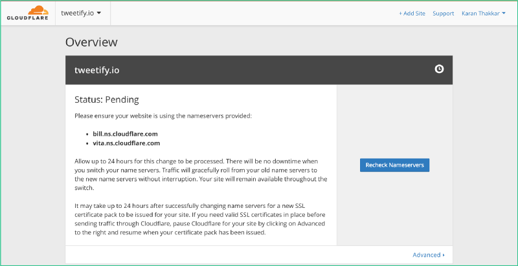Expand the Advanced options section

pyautogui.click(x=429, y=255)
